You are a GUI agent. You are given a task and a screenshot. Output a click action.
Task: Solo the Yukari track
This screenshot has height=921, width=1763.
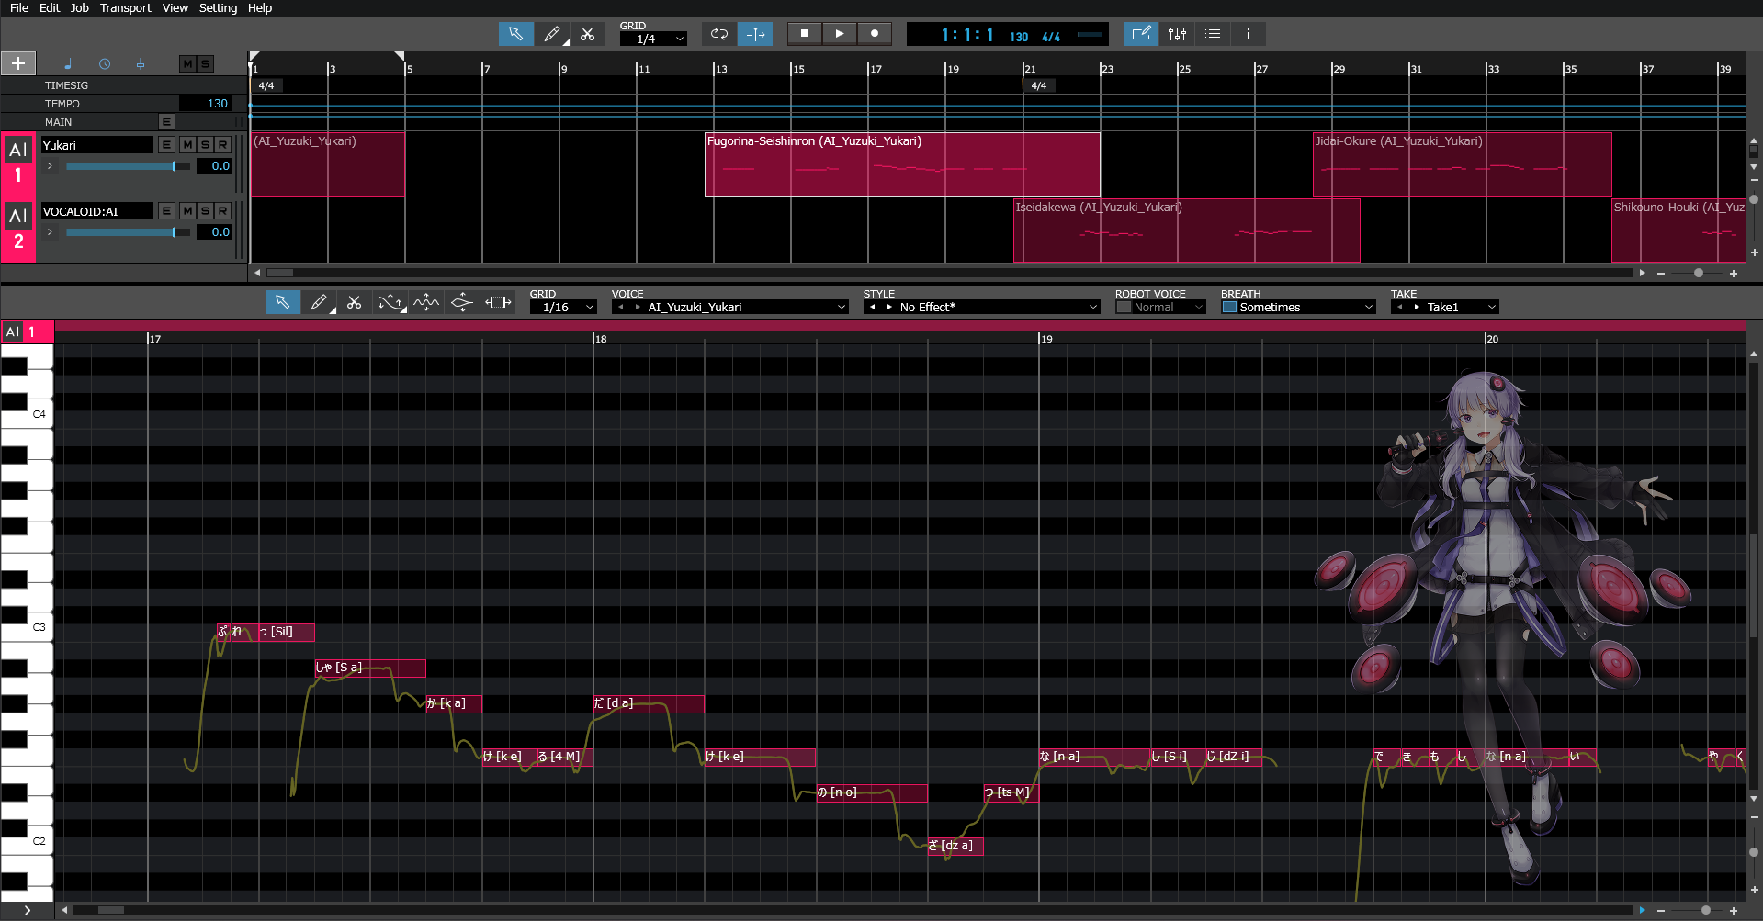coord(205,145)
